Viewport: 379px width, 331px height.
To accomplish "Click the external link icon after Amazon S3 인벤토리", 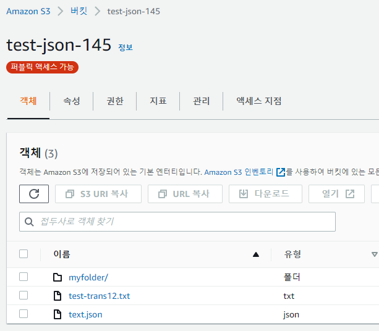I will click(x=281, y=172).
